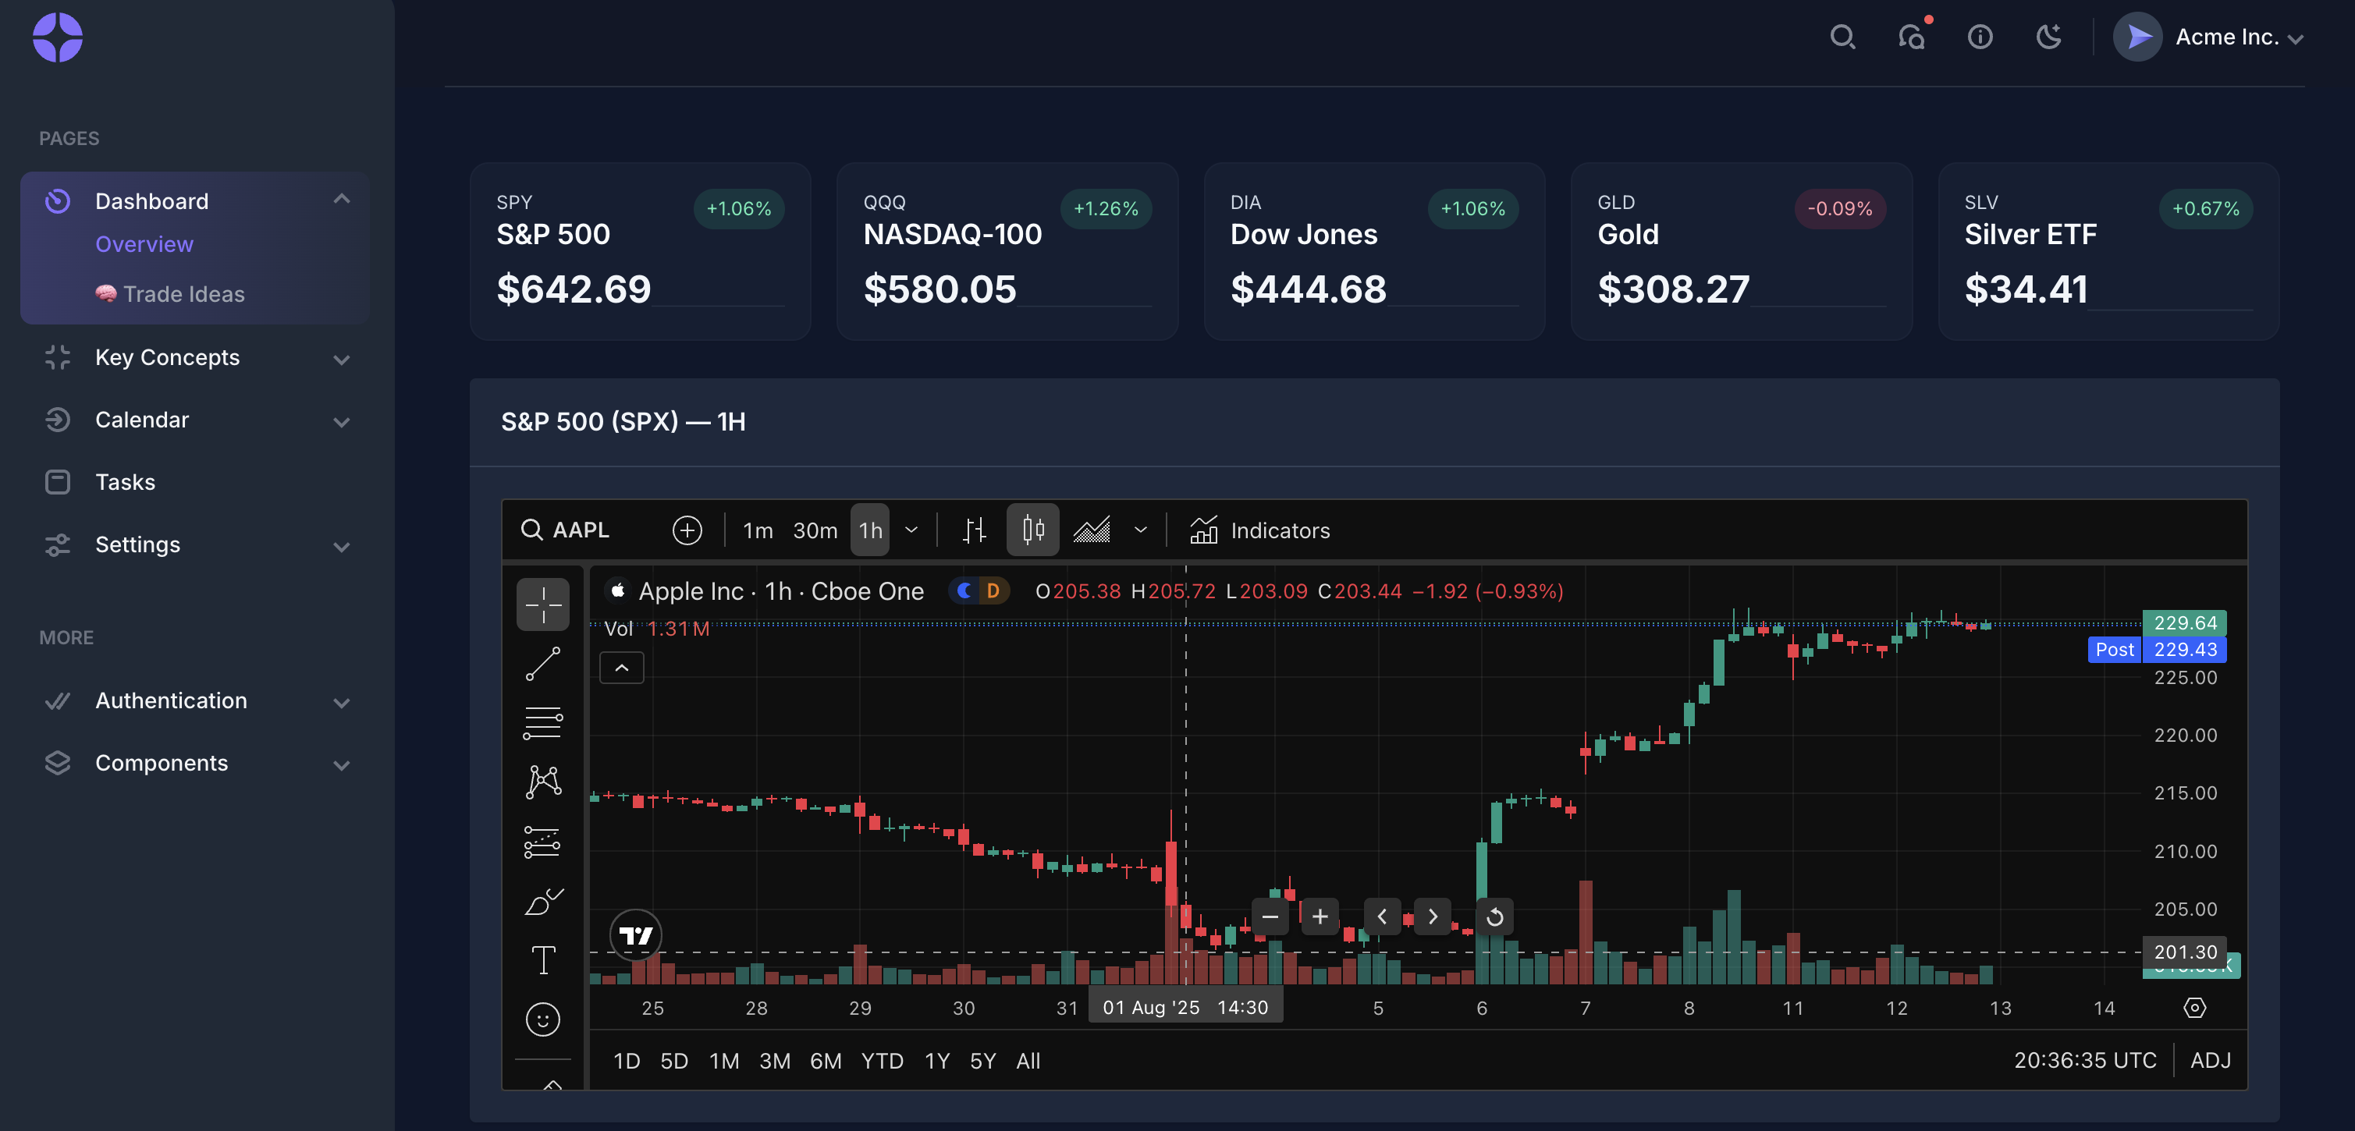Select the text annotation tool
The image size is (2355, 1131).
(543, 960)
